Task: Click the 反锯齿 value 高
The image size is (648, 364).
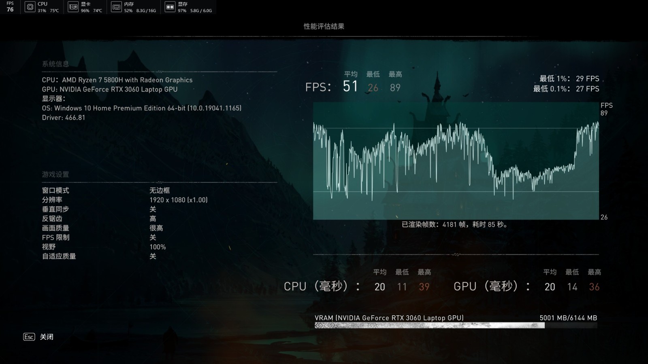Action: 153,219
